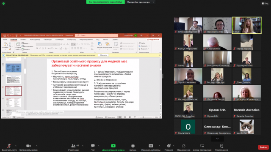Image resolution: width=271 pixels, height=152 pixels.
Task: Select slide 10 thumbnail in PowerPoint
Action: (x=14, y=68)
